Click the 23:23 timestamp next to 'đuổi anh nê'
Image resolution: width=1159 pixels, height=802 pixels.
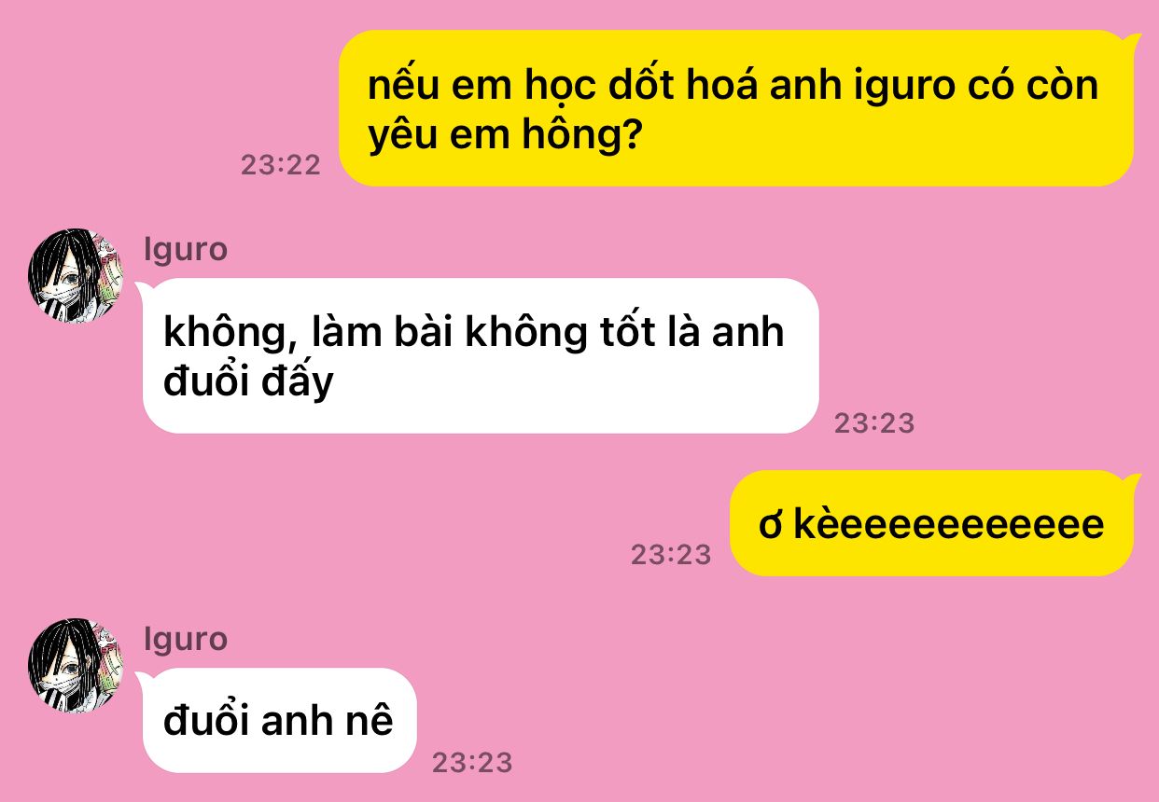472,763
